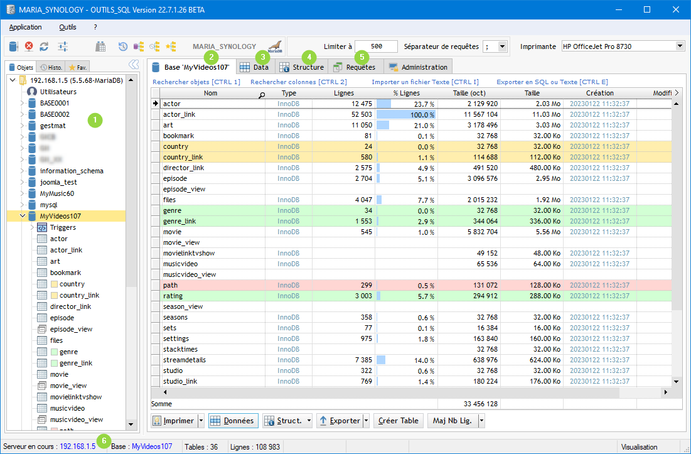This screenshot has height=454, width=691.
Task: Open the query separator dropdown
Action: [x=502, y=46]
